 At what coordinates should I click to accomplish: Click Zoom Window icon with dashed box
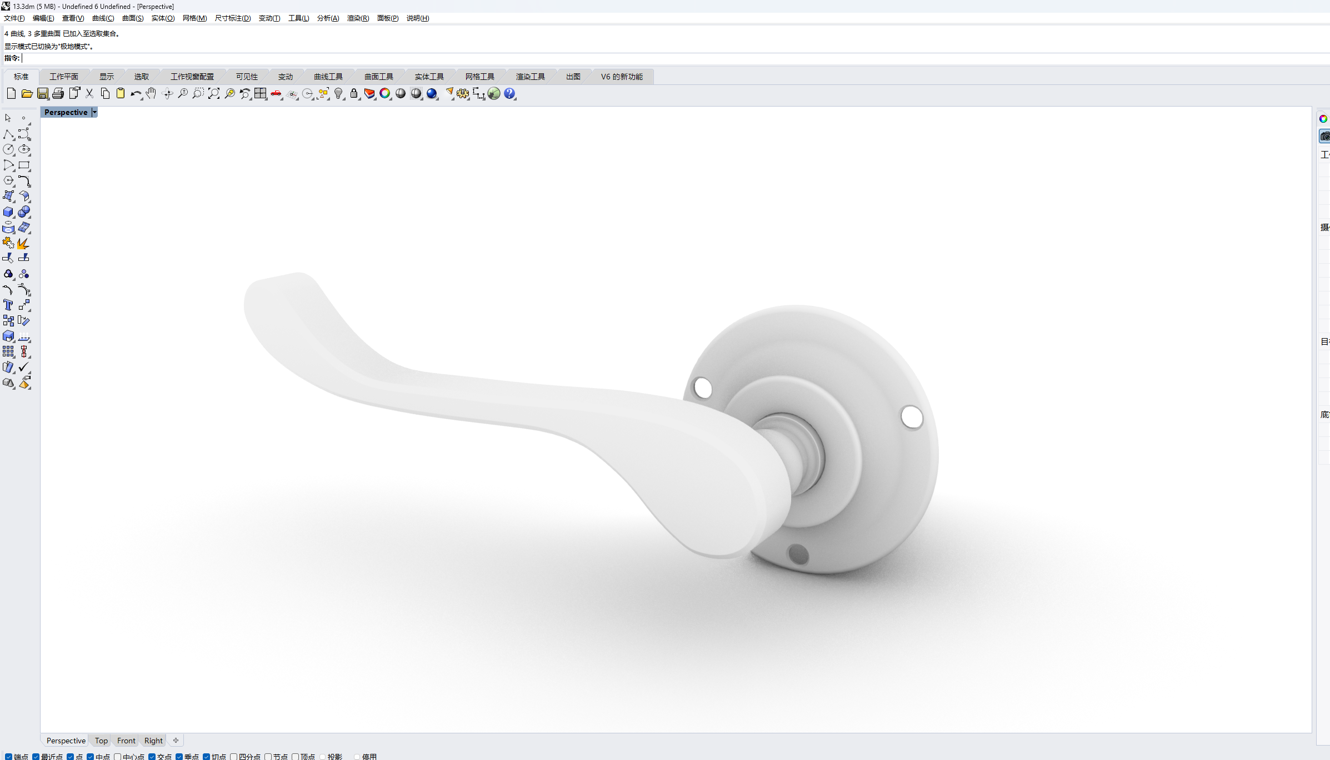(198, 93)
